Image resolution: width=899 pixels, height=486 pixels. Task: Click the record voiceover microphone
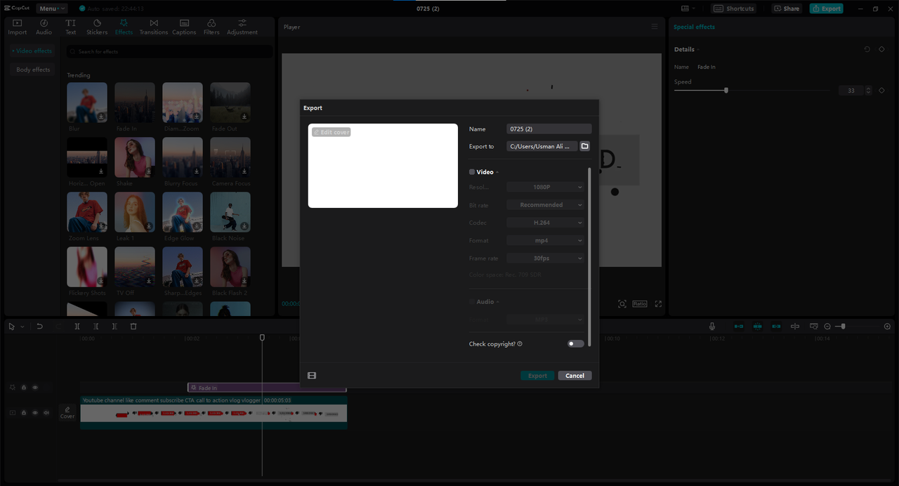pos(712,327)
